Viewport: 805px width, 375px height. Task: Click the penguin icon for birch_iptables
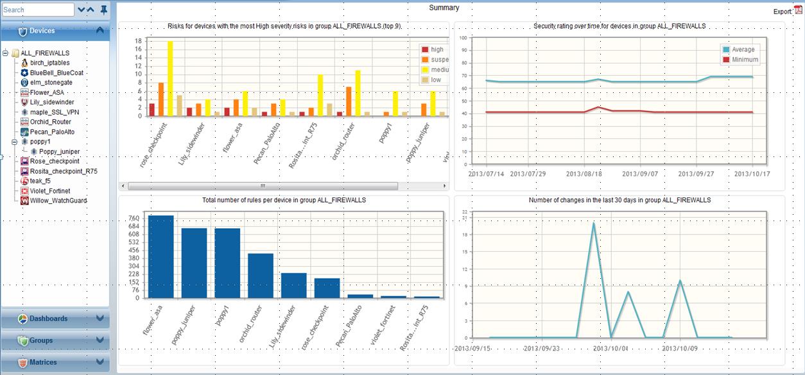(24, 63)
